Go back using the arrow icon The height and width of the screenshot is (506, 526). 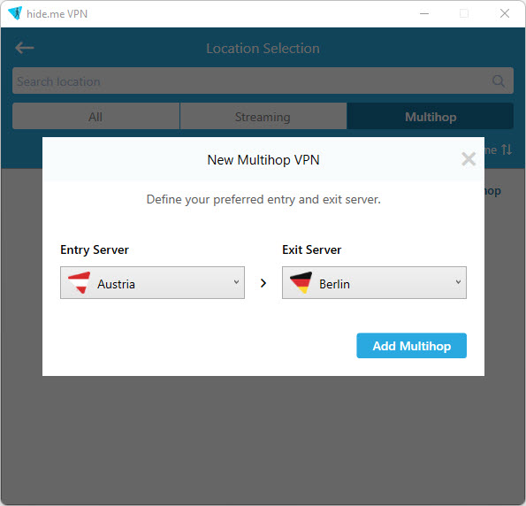pos(25,48)
